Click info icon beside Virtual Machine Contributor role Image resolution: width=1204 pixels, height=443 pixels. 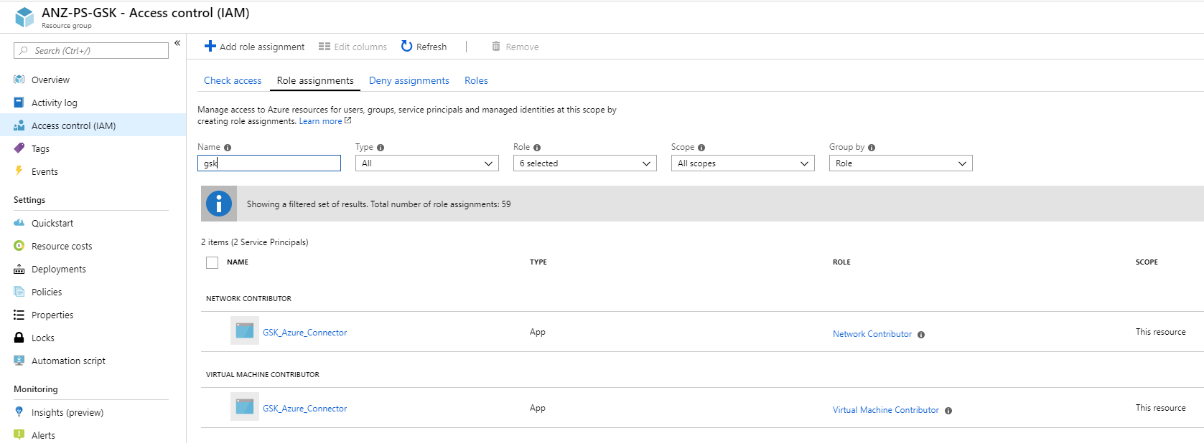[x=948, y=411]
